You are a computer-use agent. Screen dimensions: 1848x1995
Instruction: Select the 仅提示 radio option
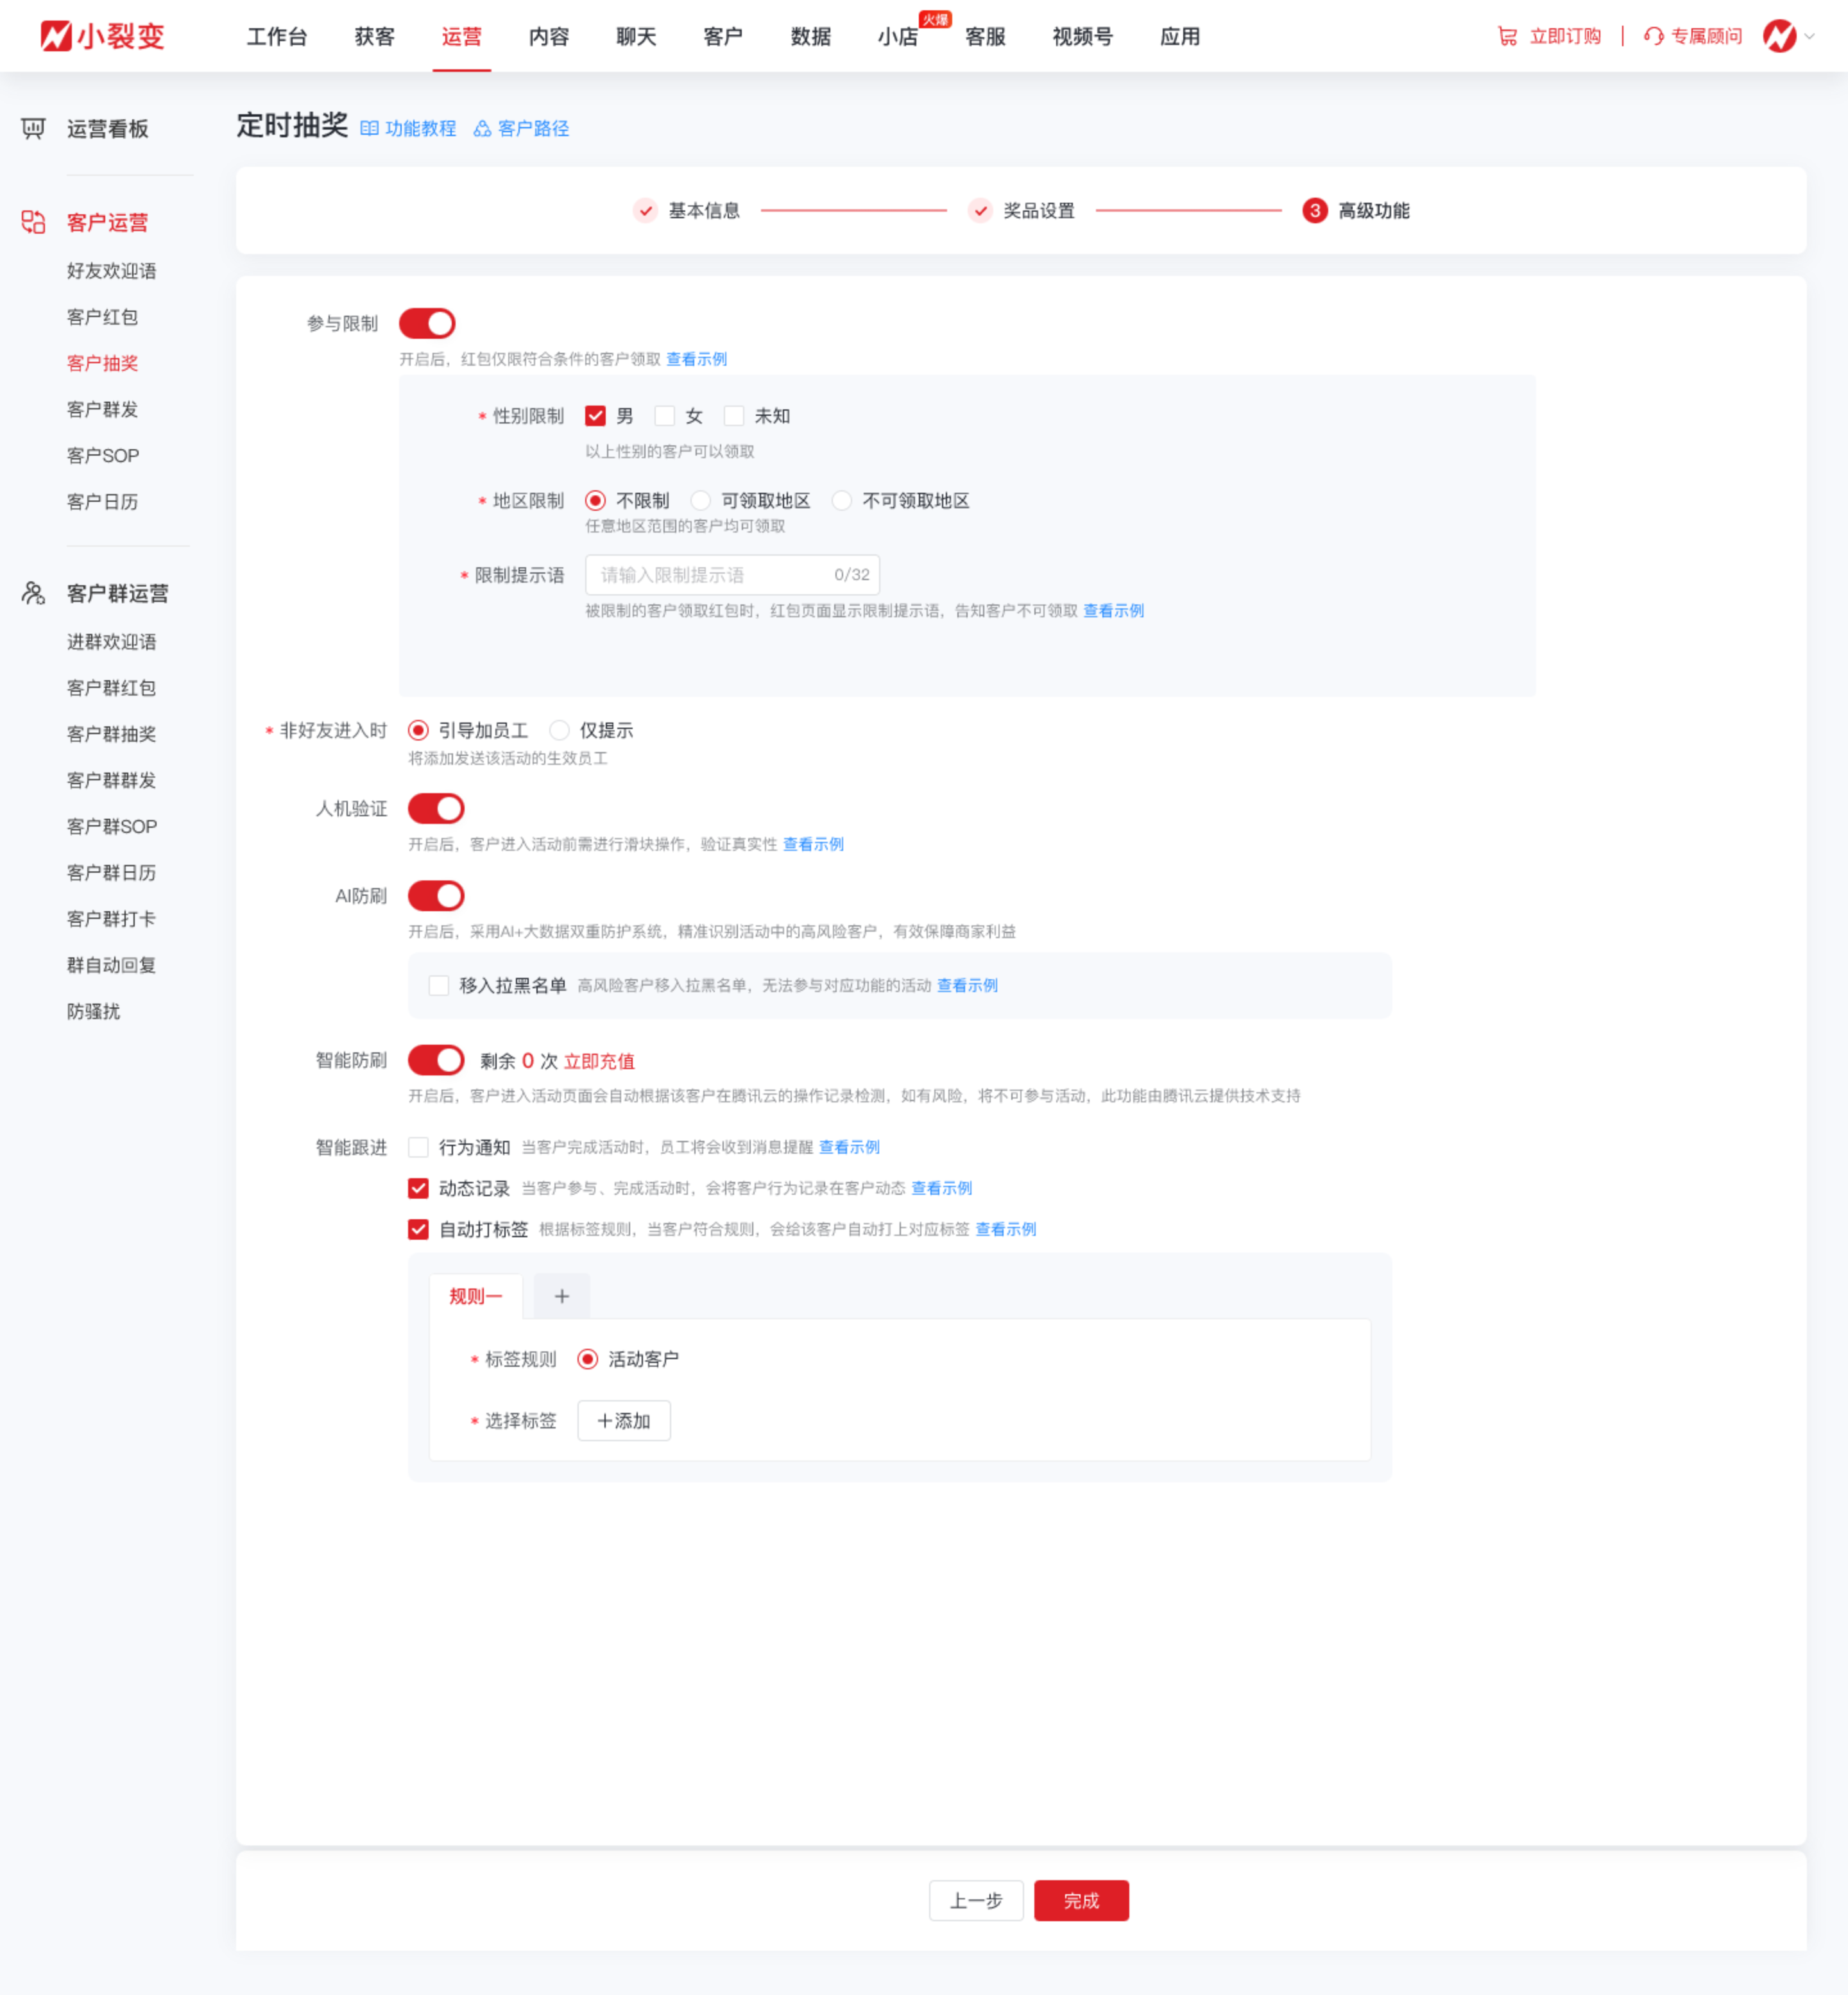click(559, 730)
